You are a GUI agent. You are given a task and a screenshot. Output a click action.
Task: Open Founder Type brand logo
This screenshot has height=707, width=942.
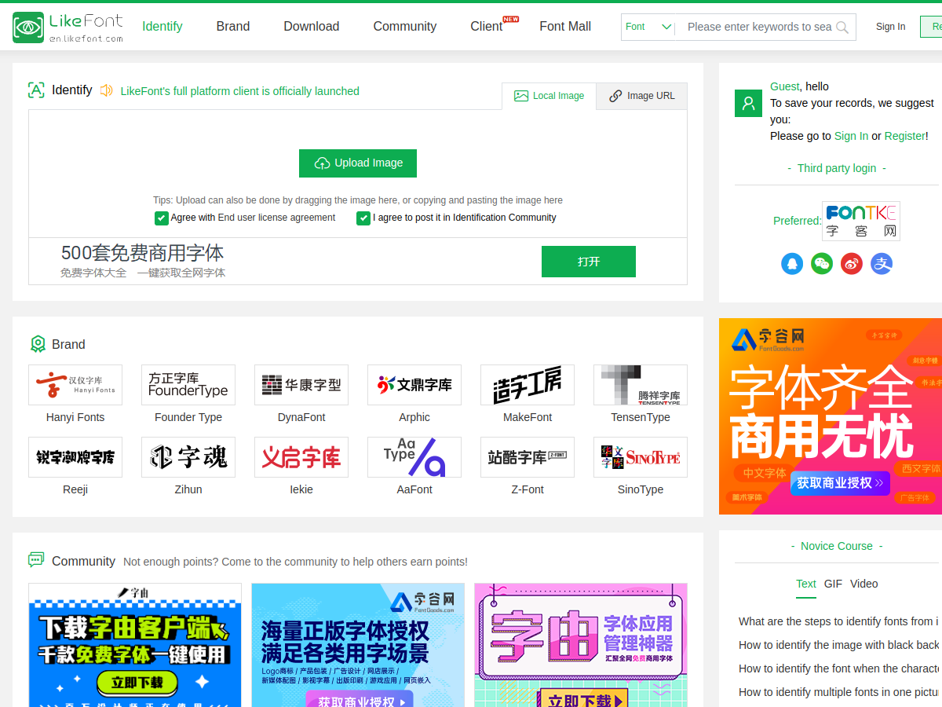pyautogui.click(x=188, y=385)
